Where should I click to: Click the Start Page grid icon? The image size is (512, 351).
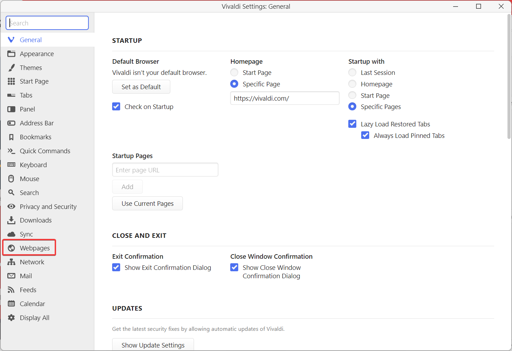coord(11,81)
